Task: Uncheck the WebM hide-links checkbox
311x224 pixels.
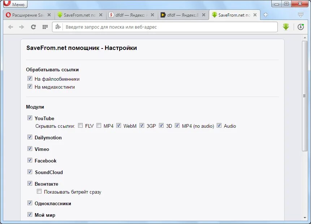Action: click(x=118, y=126)
